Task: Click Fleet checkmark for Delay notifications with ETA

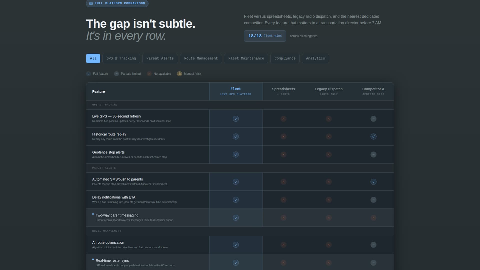Action: (x=236, y=200)
